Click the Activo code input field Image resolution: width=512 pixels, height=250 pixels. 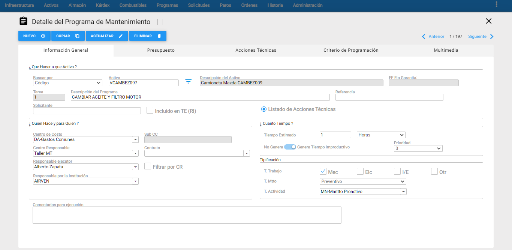[144, 83]
